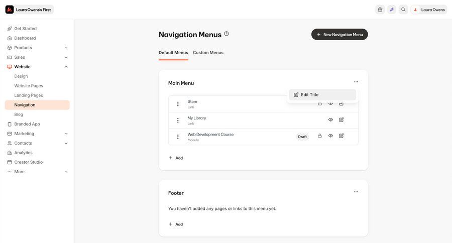
Task: Click the Laura Owens's First site switcher
Action: coord(29,10)
